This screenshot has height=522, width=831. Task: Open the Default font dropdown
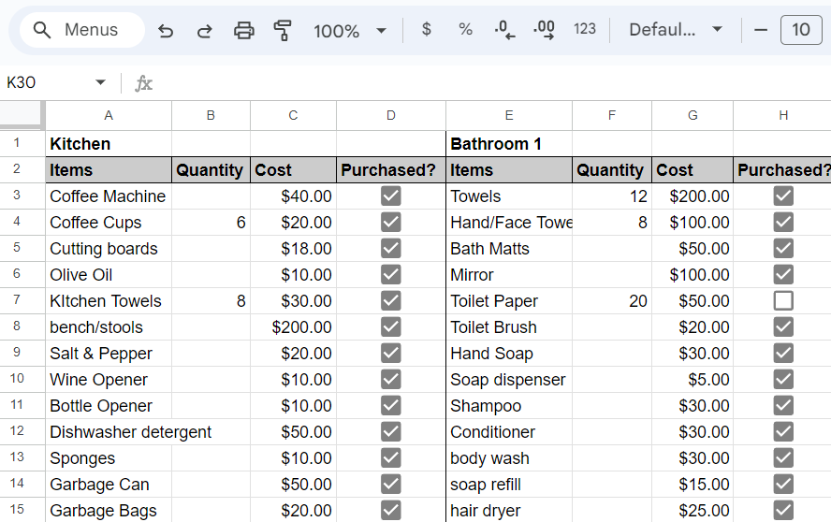[x=676, y=30]
